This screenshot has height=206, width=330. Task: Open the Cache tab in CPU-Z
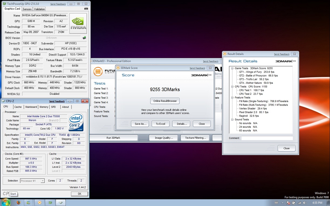[18, 107]
